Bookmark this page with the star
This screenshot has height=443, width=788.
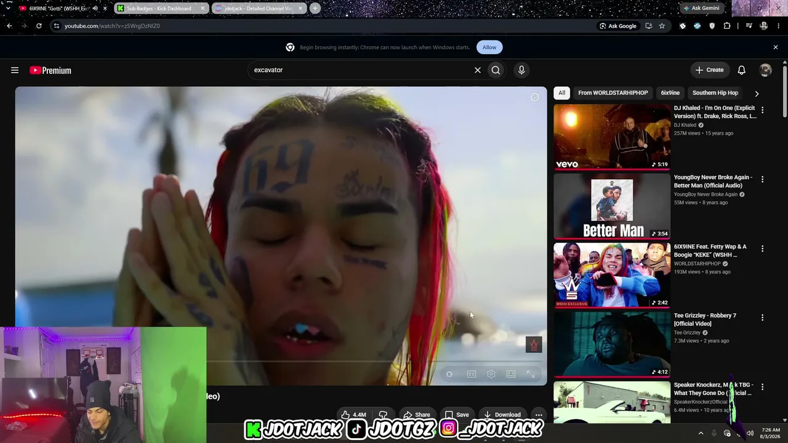click(662, 26)
